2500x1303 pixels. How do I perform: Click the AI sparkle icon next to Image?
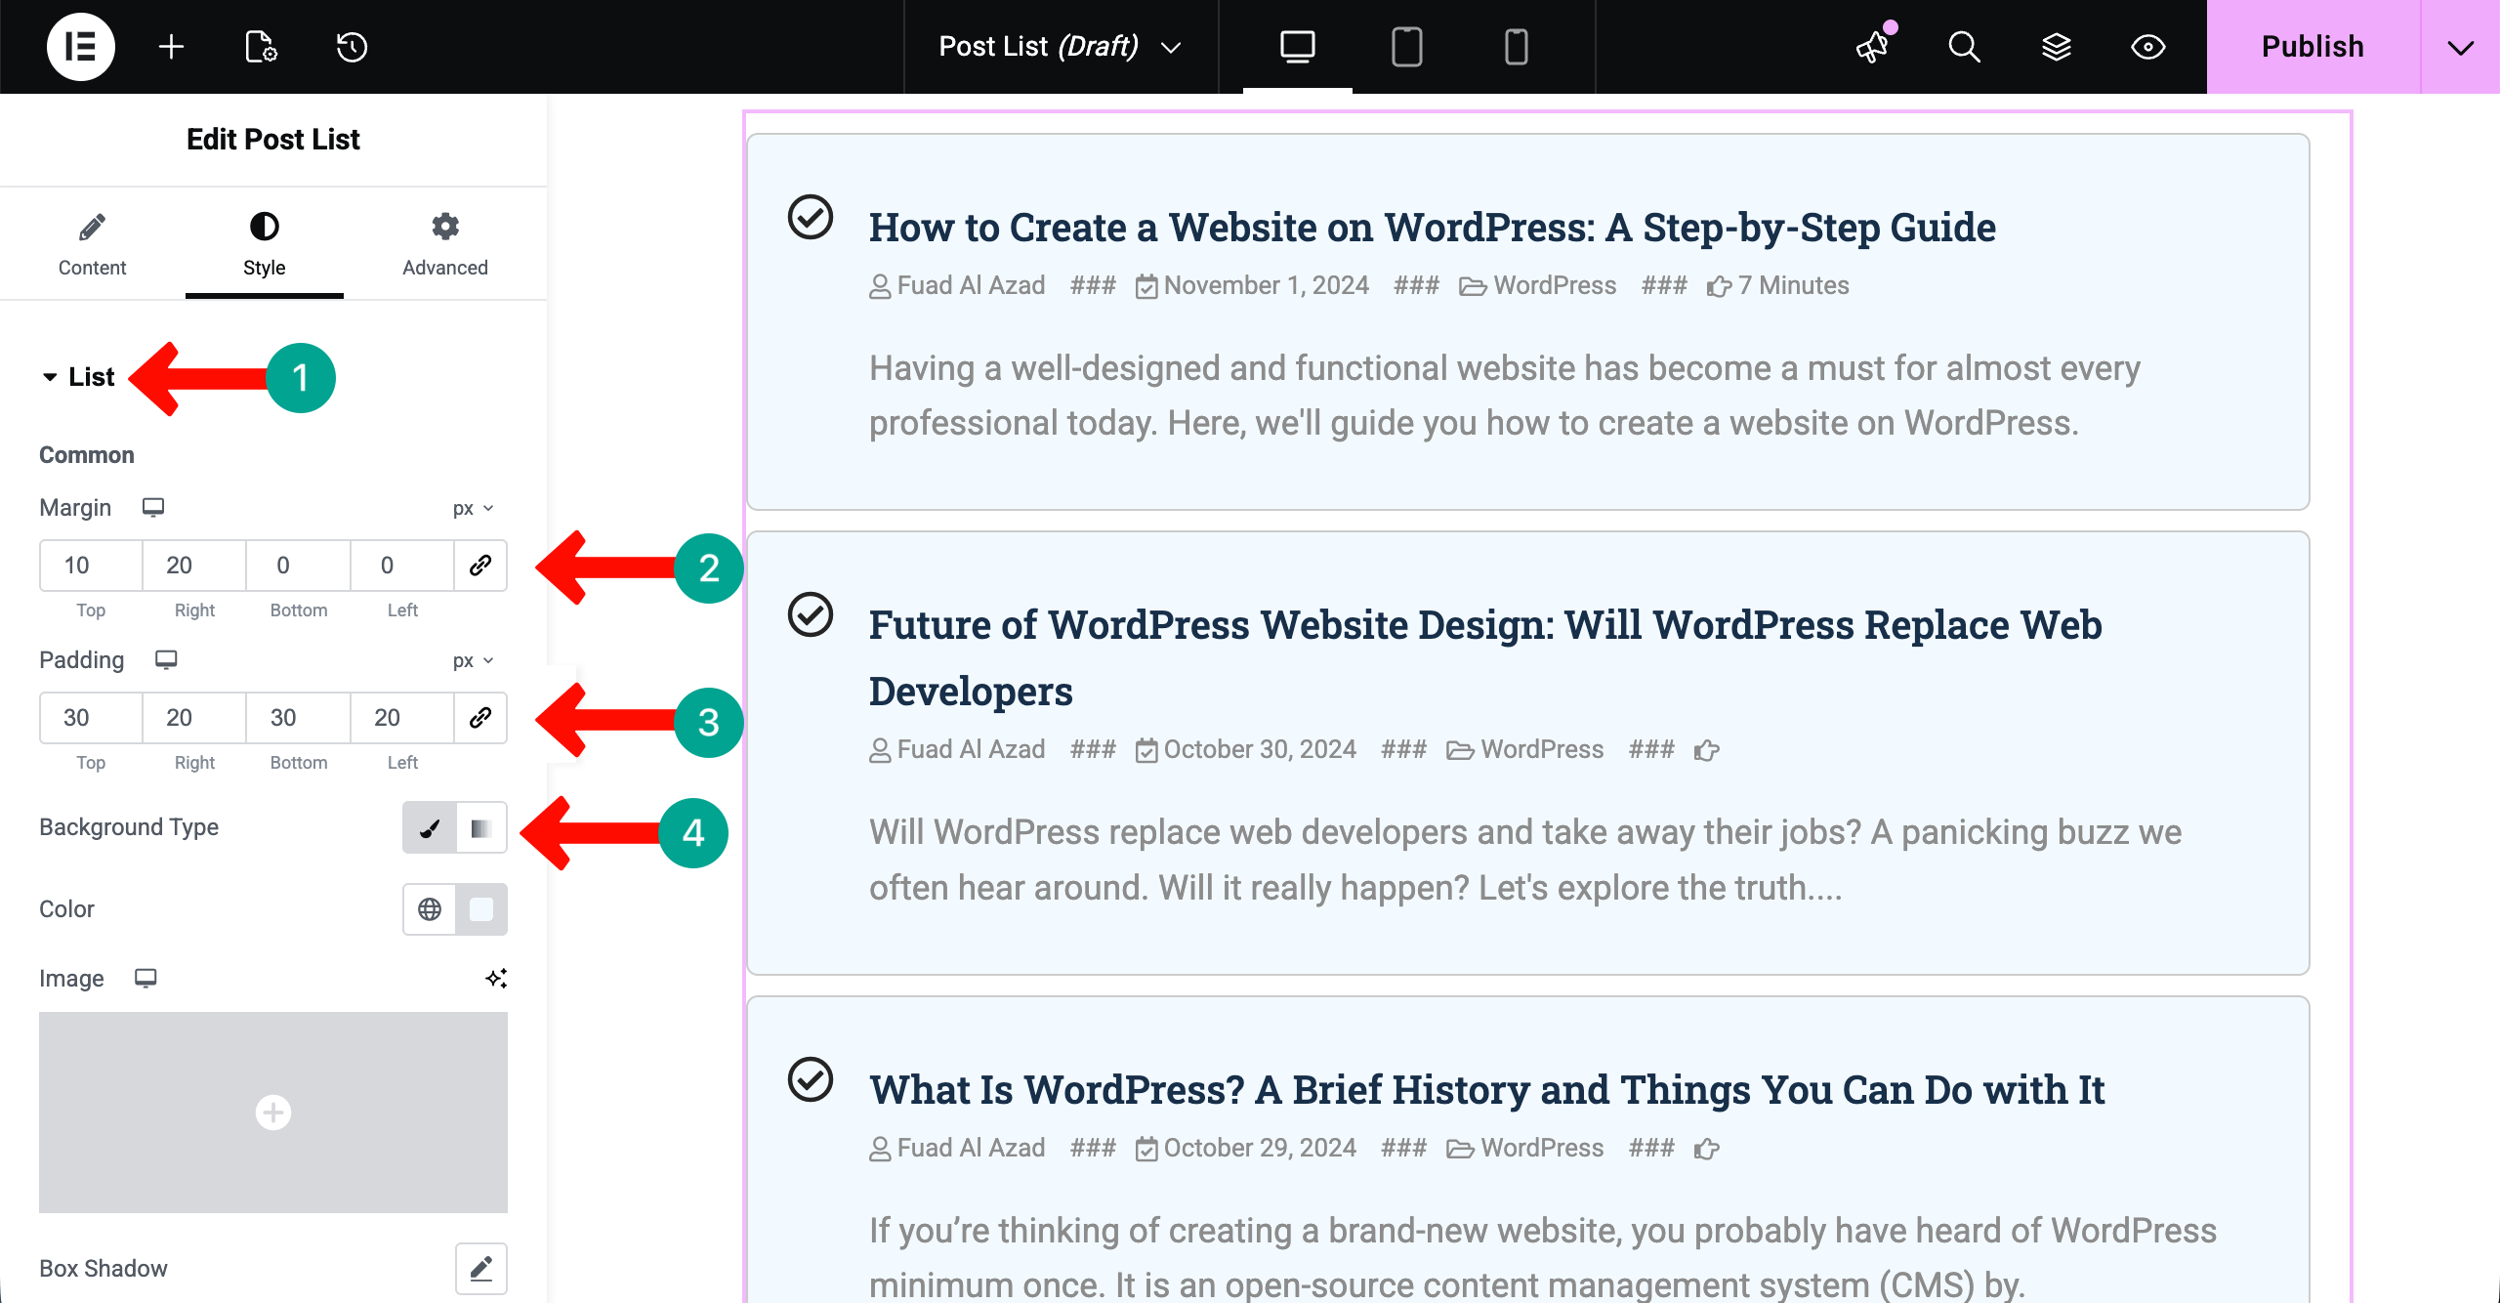(496, 978)
